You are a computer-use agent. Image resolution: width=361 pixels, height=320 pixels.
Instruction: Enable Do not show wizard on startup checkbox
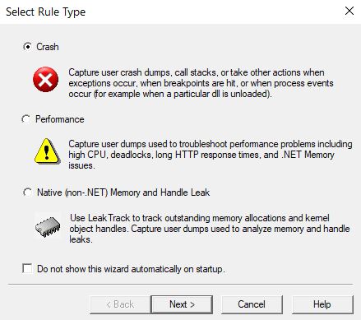point(27,268)
